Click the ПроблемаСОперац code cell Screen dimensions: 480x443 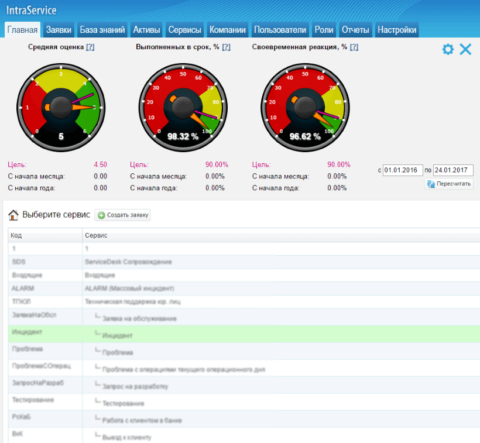pyautogui.click(x=45, y=368)
